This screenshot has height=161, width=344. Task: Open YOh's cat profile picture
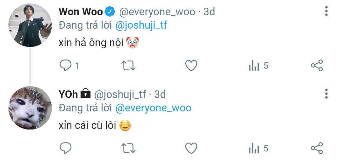pos(30,108)
